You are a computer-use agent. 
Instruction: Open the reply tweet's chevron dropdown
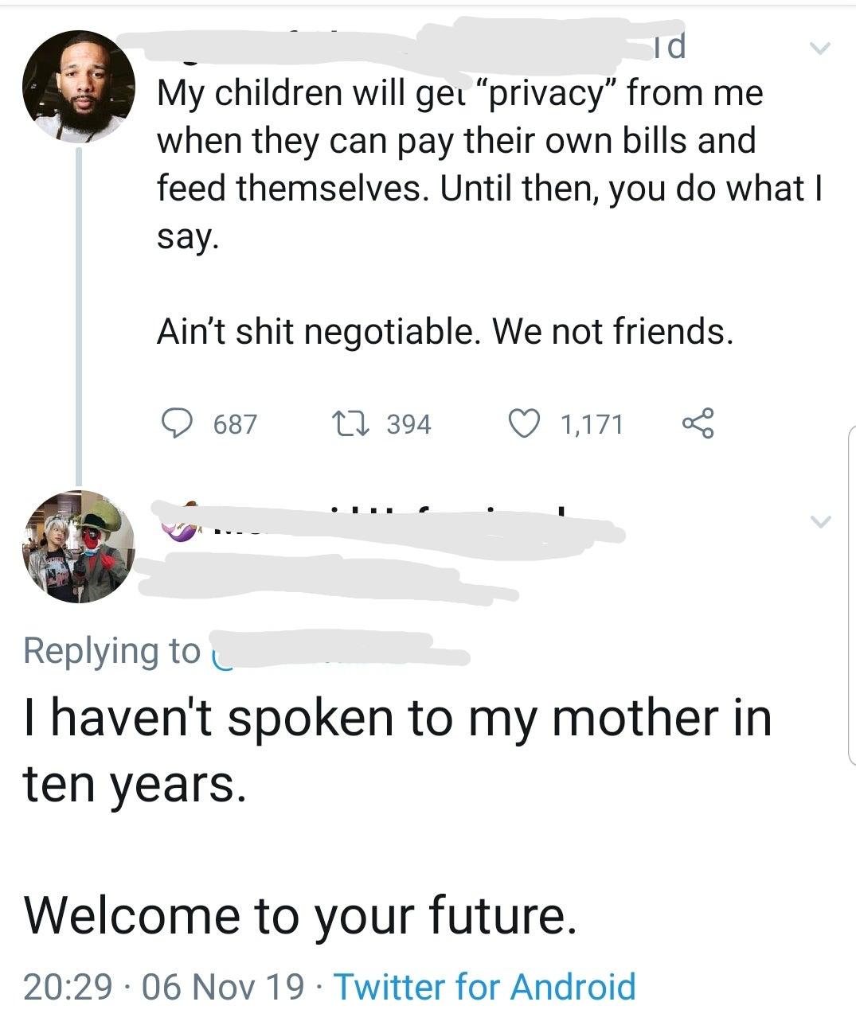(820, 522)
